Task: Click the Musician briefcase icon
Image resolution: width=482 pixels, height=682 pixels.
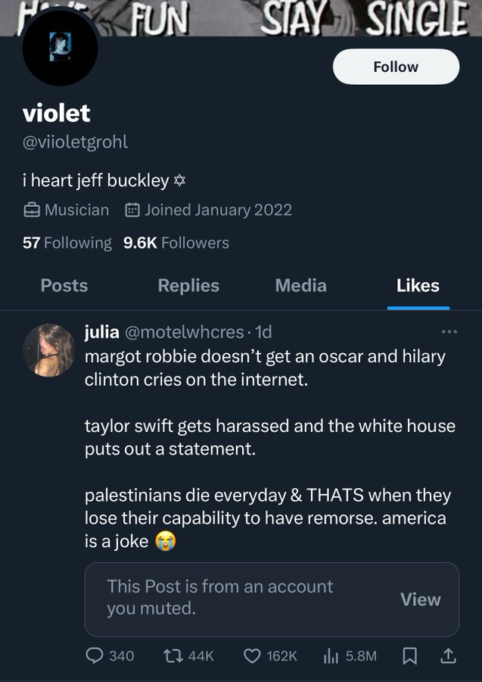Action: [32, 210]
